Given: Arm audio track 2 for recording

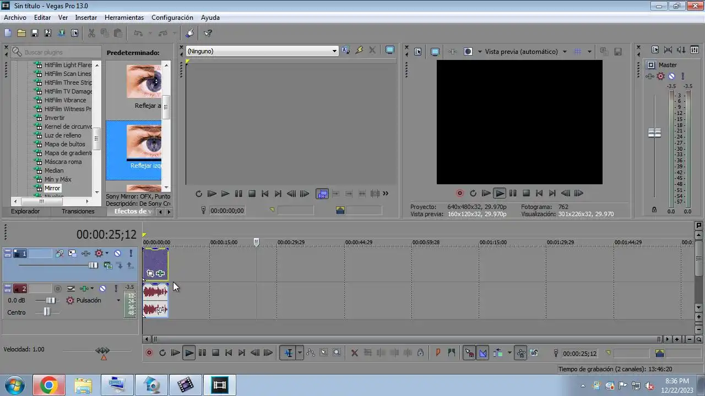Looking at the screenshot, I should (58, 289).
